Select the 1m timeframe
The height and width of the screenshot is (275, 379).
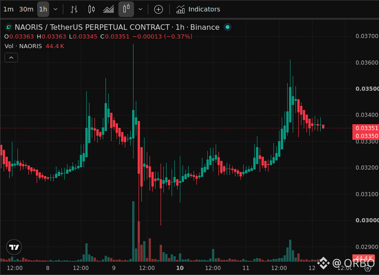coord(8,10)
